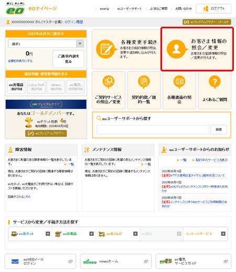Open eo光電話 通話明細 button
Viewport: 236px width, 272px height.
pos(16,87)
